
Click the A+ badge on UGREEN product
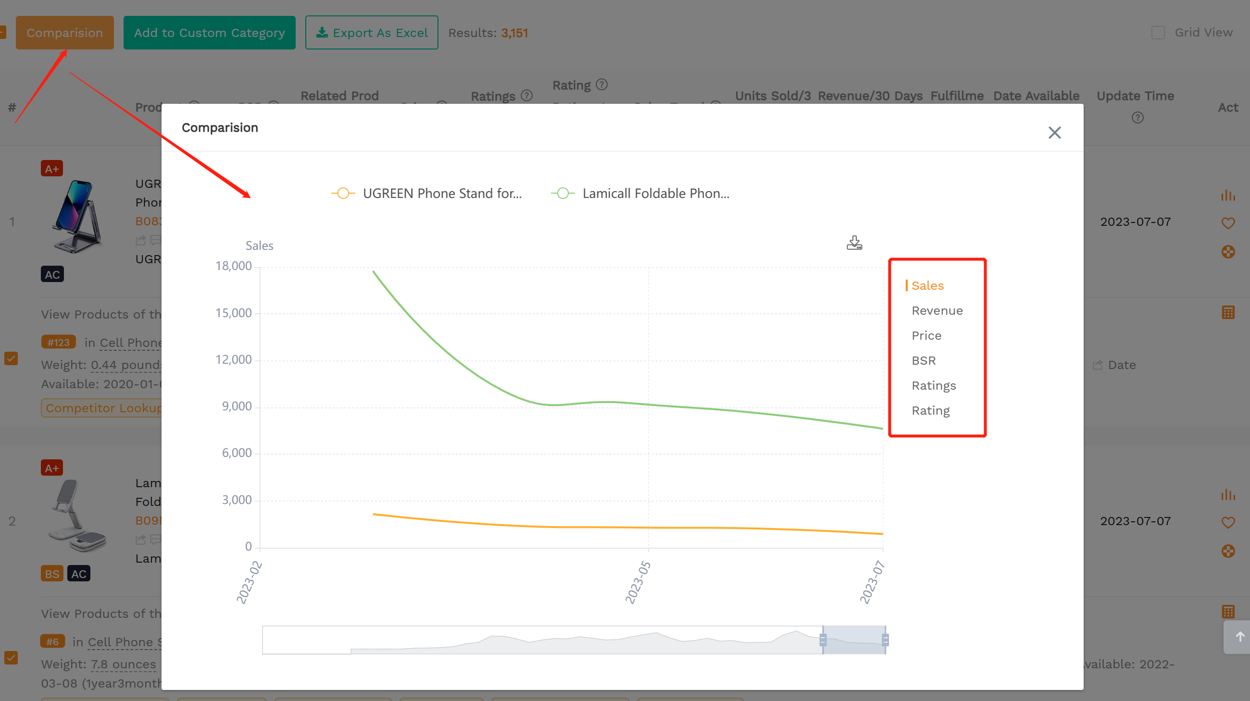52,168
